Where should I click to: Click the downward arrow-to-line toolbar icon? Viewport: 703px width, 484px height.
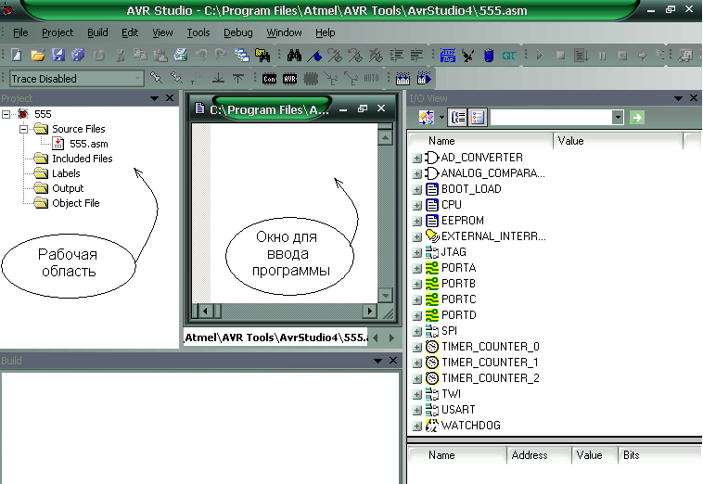coord(218,79)
